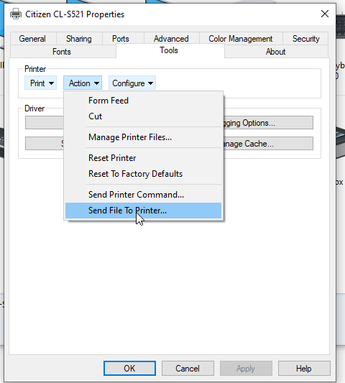The image size is (345, 383).
Task: Click the Cancel button
Action: click(188, 368)
